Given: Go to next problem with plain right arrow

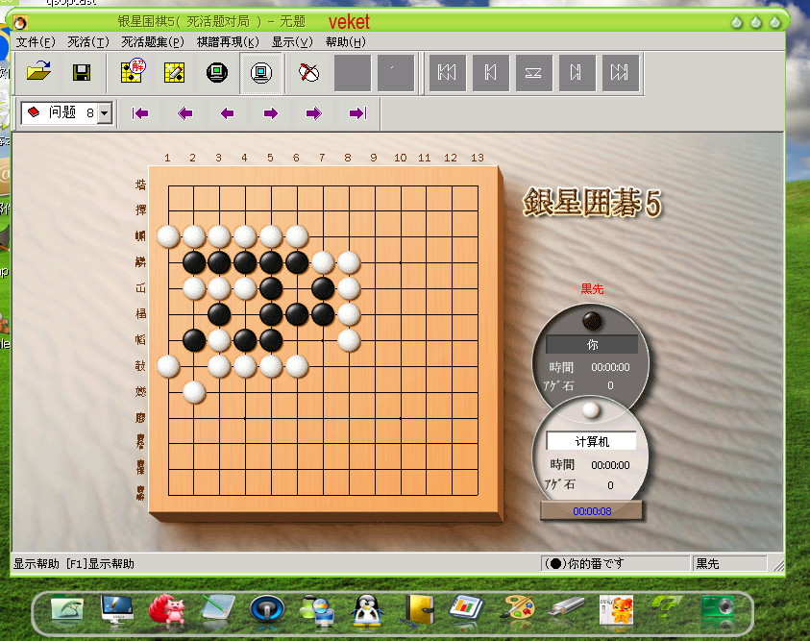Looking at the screenshot, I should pos(271,113).
